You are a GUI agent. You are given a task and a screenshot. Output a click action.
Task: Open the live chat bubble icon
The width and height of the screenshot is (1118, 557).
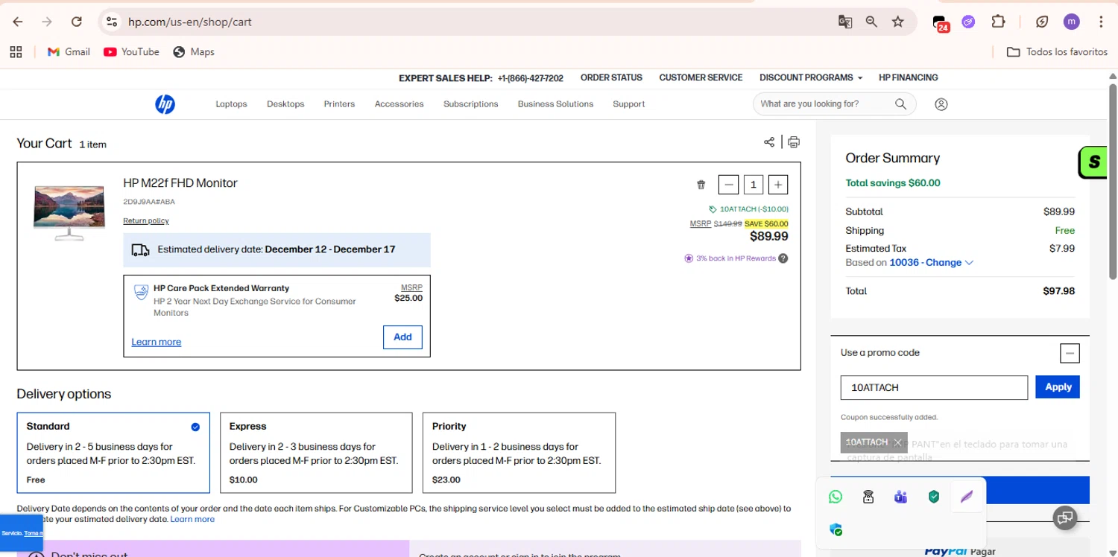[1065, 518]
